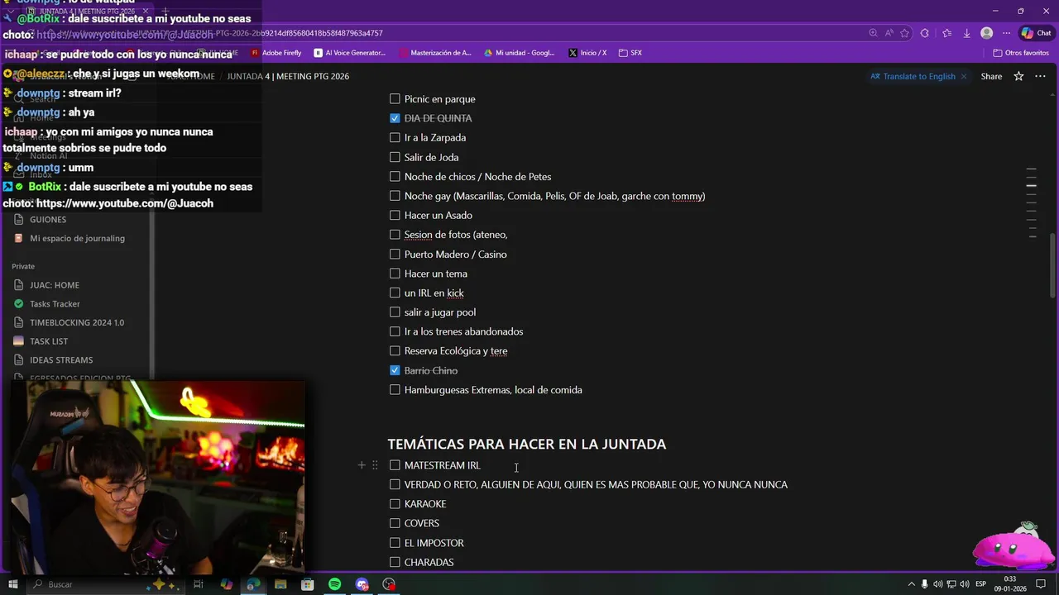Dismiss the Translate to English prompt
The width and height of the screenshot is (1059, 595).
pos(965,76)
